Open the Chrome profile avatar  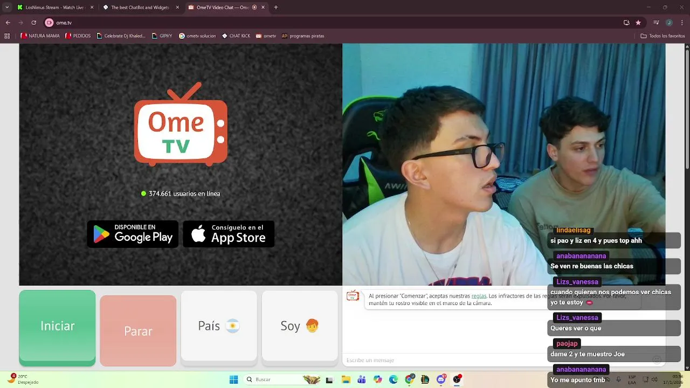pyautogui.click(x=669, y=23)
